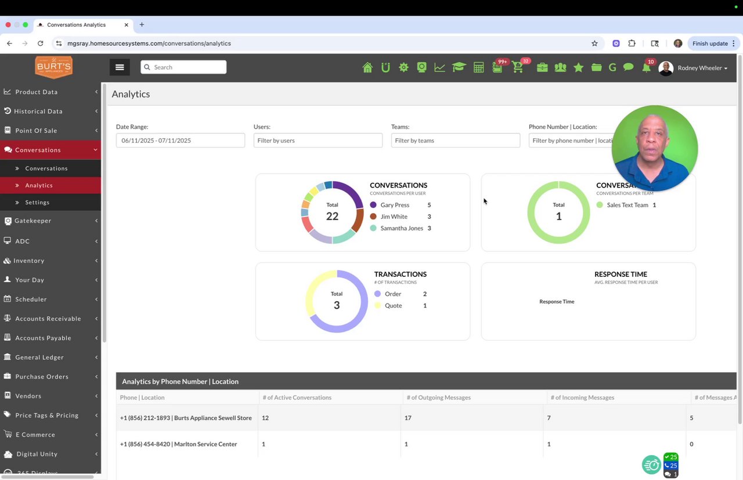This screenshot has height=480, width=743.
Task: Select the Analytics submenu item
Action: point(51,185)
